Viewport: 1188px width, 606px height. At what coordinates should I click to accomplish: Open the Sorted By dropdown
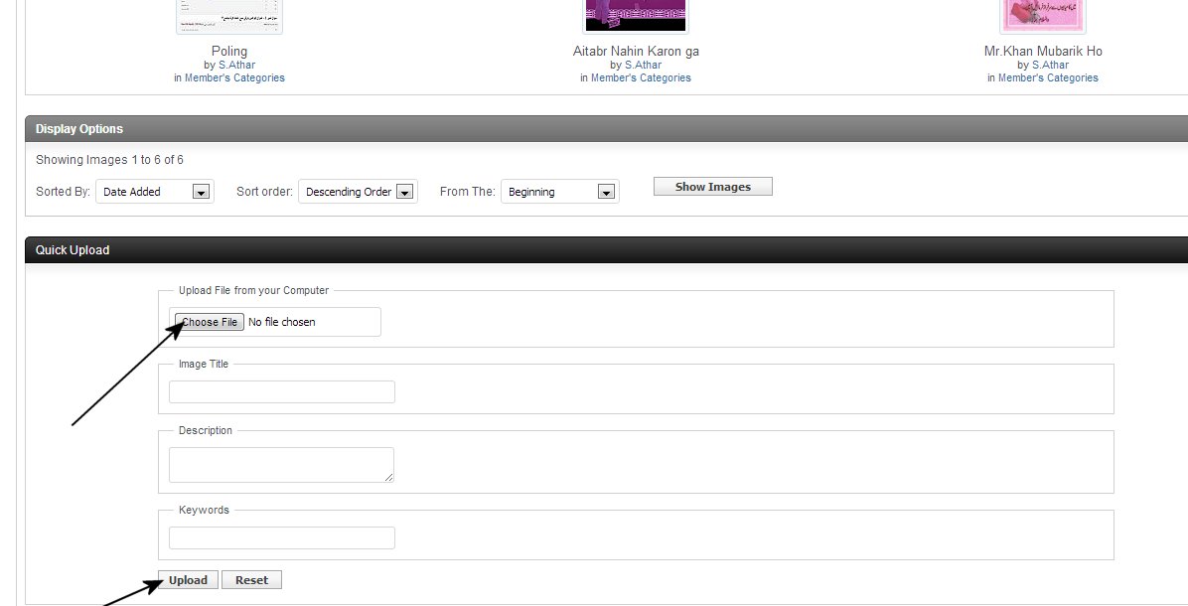pos(155,192)
